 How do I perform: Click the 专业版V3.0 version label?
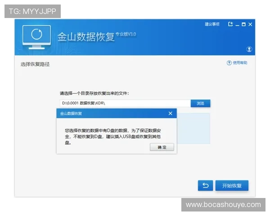click(x=126, y=34)
